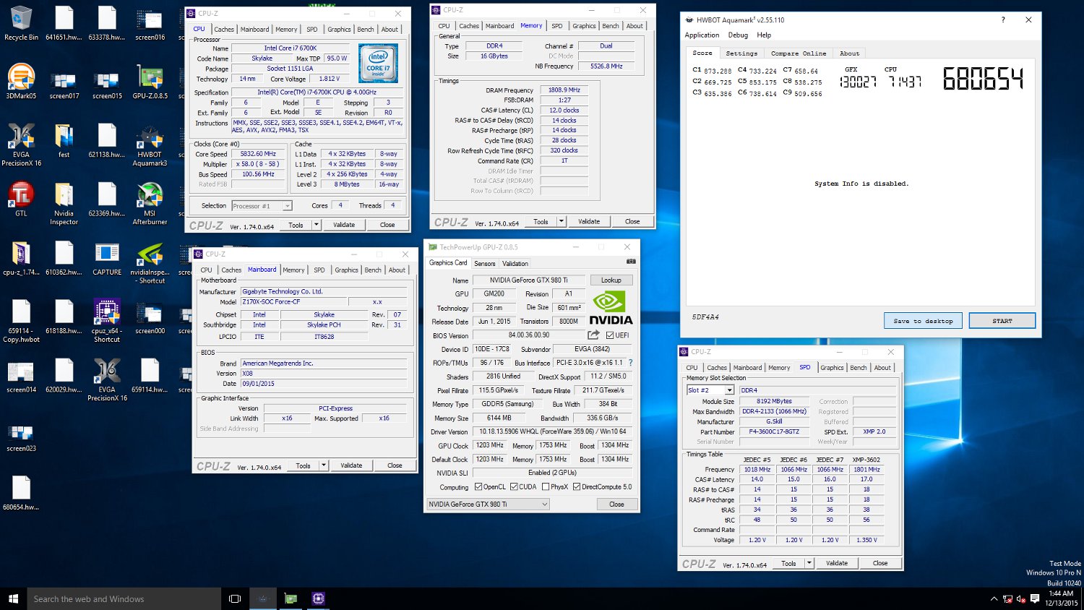Image resolution: width=1084 pixels, height=610 pixels.
Task: Open the Sensors tab in GPU-Z
Action: (485, 264)
